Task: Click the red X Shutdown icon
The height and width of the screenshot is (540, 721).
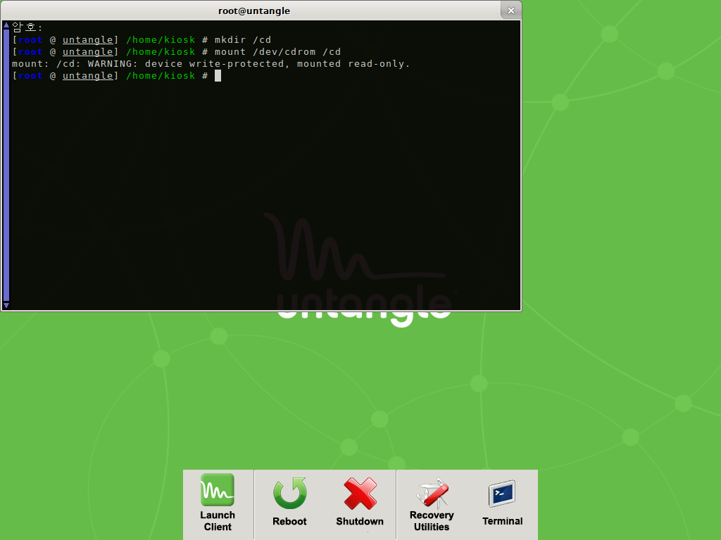Action: click(x=360, y=493)
